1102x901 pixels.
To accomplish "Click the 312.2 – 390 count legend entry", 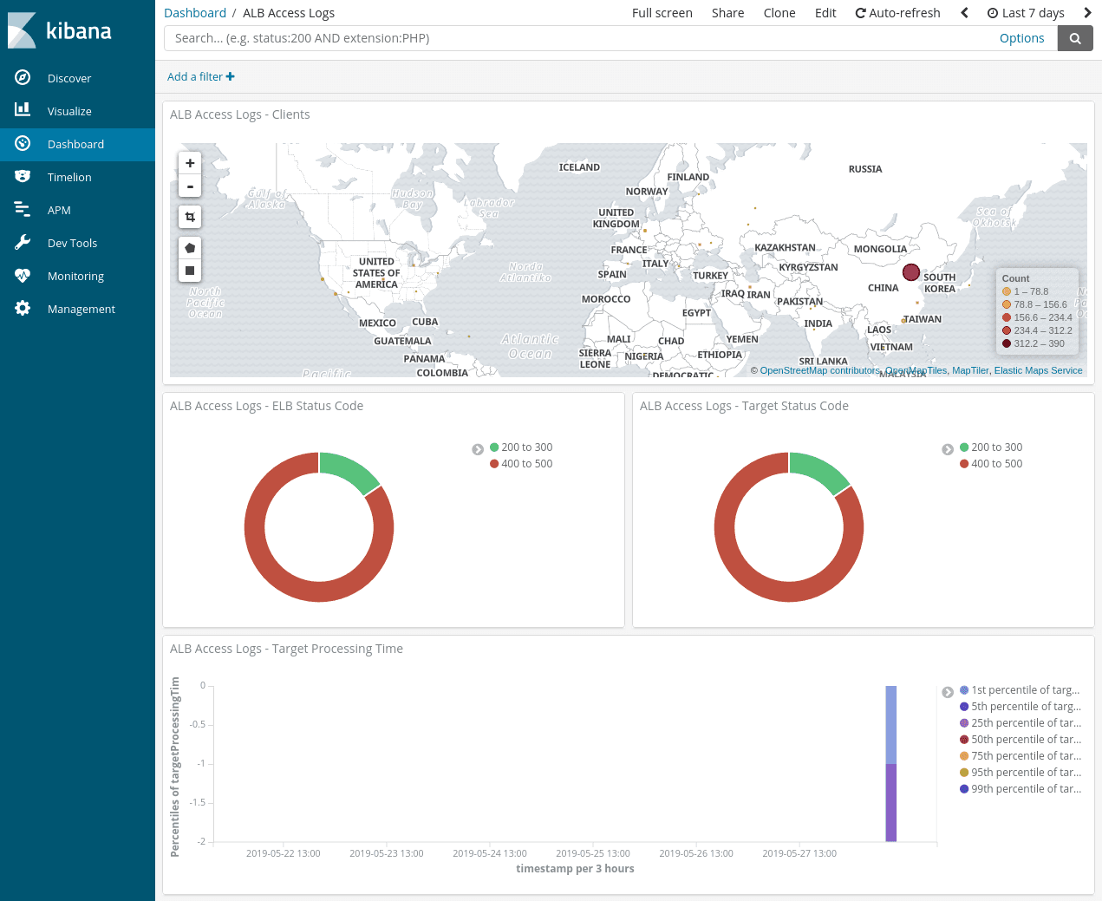I will point(1038,343).
